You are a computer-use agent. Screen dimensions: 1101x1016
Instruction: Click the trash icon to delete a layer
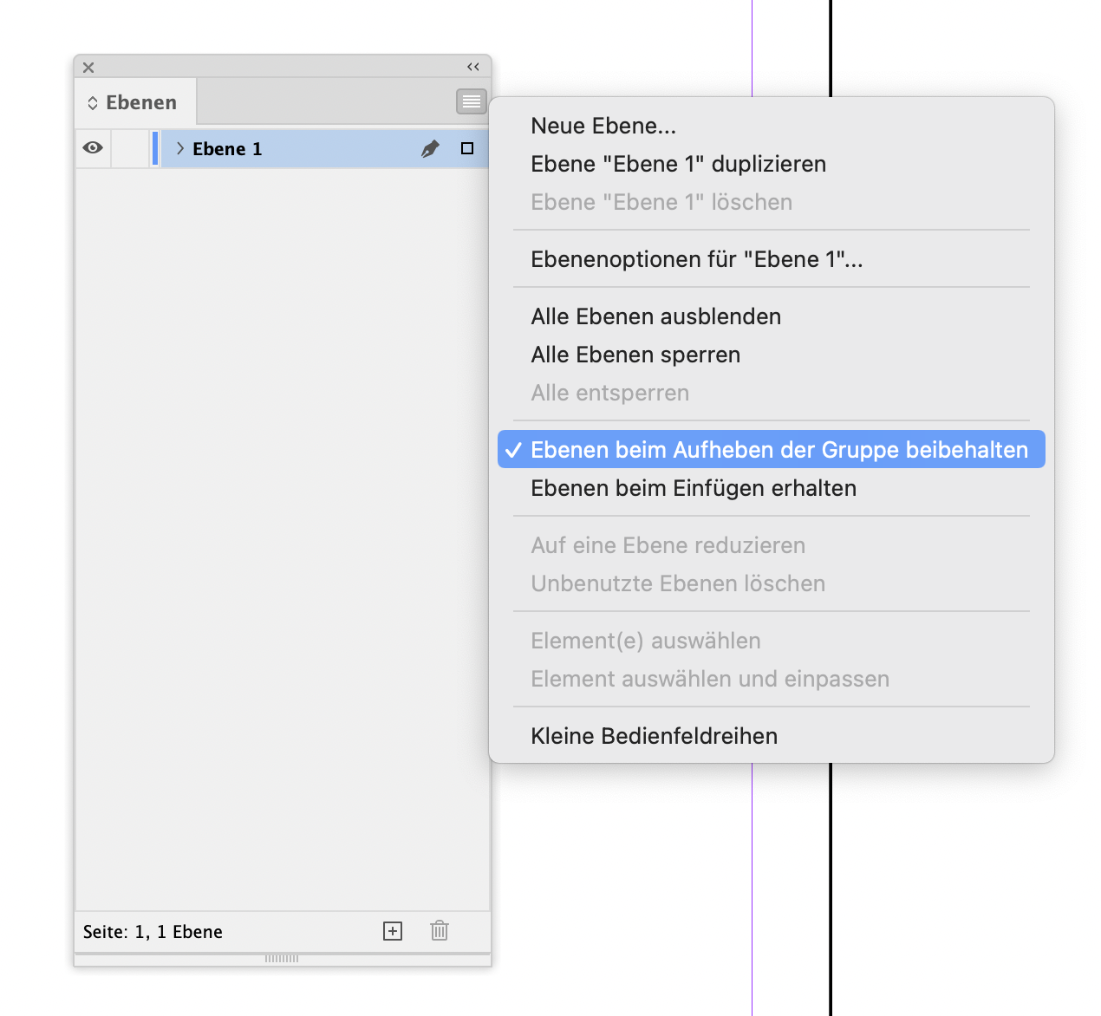[439, 930]
